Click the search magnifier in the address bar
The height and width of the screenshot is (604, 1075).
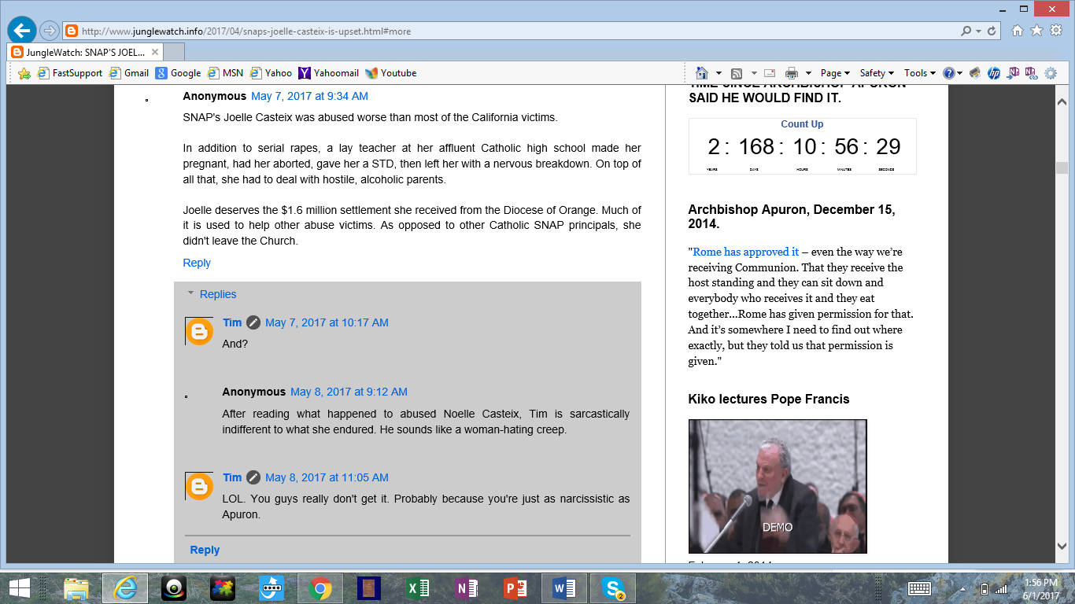pyautogui.click(x=966, y=31)
